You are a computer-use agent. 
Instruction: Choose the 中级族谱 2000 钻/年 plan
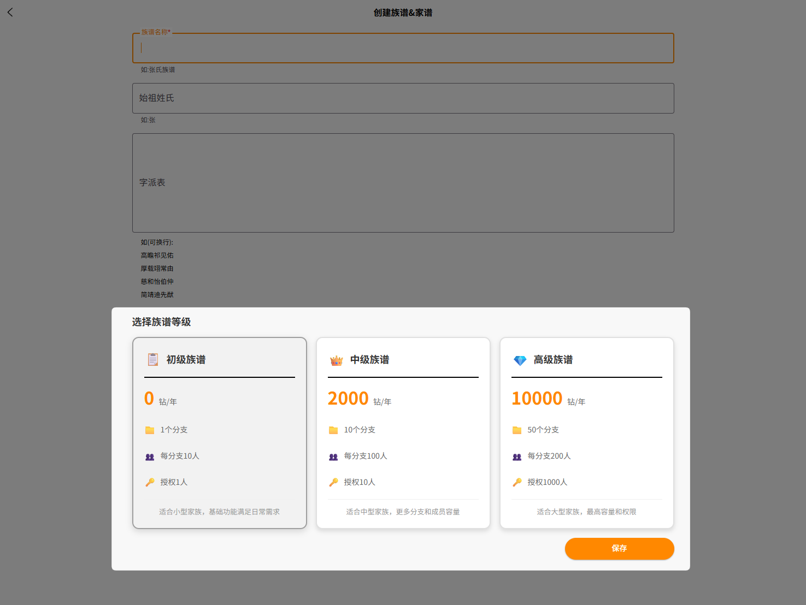(403, 432)
